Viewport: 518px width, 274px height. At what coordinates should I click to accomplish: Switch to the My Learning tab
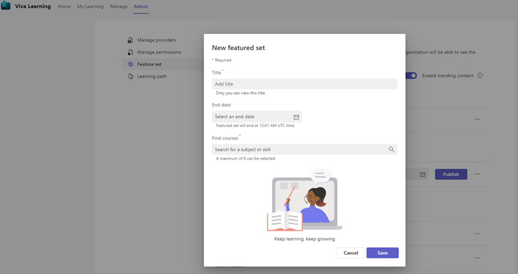coord(90,7)
